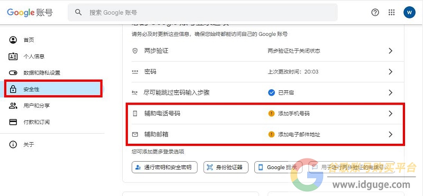423x196 pixels.
Task: Click the 通行密钥和安全密钥 button
Action: [164, 167]
